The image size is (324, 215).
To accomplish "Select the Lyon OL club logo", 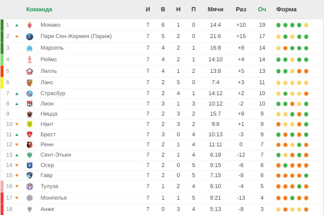I will pos(29,104).
